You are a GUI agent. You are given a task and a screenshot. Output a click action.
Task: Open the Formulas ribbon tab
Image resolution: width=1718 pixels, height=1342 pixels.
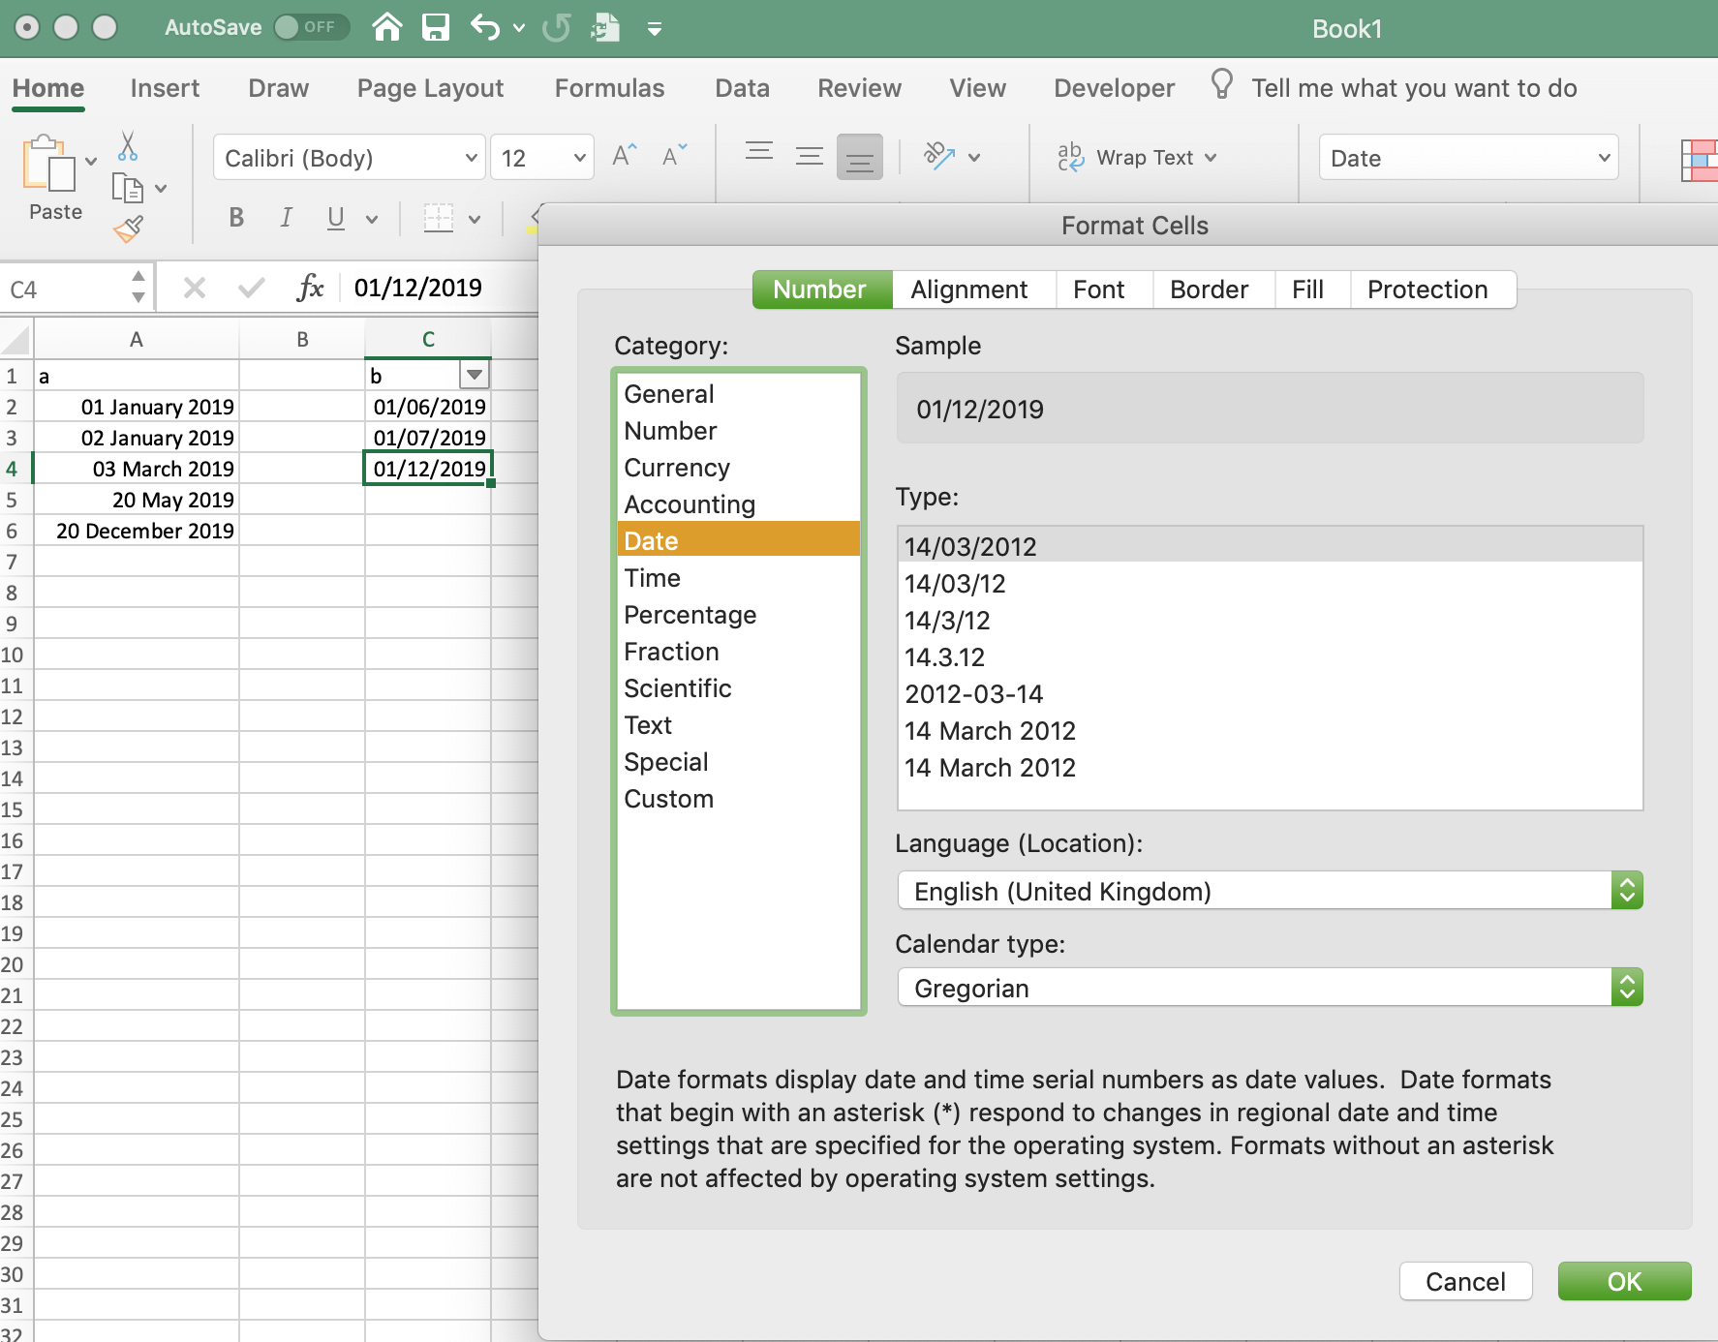click(609, 88)
